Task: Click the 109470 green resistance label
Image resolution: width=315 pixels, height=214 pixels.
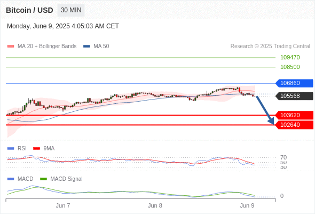Action: click(x=290, y=57)
